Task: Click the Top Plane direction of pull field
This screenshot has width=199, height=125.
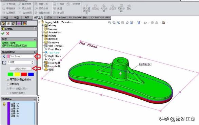Action: point(22,56)
